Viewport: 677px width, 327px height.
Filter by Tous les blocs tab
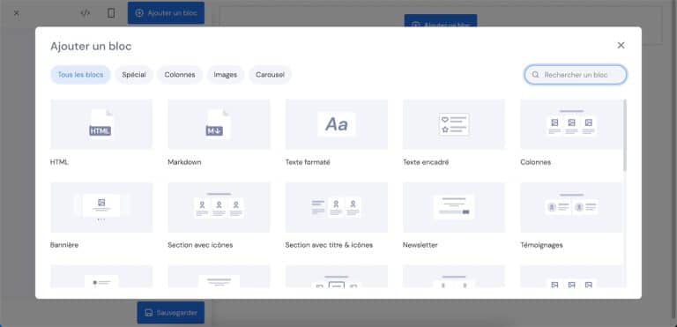[81, 75]
